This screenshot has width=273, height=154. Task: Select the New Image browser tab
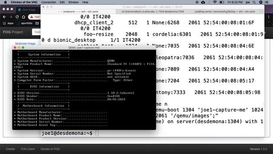click(27, 10)
